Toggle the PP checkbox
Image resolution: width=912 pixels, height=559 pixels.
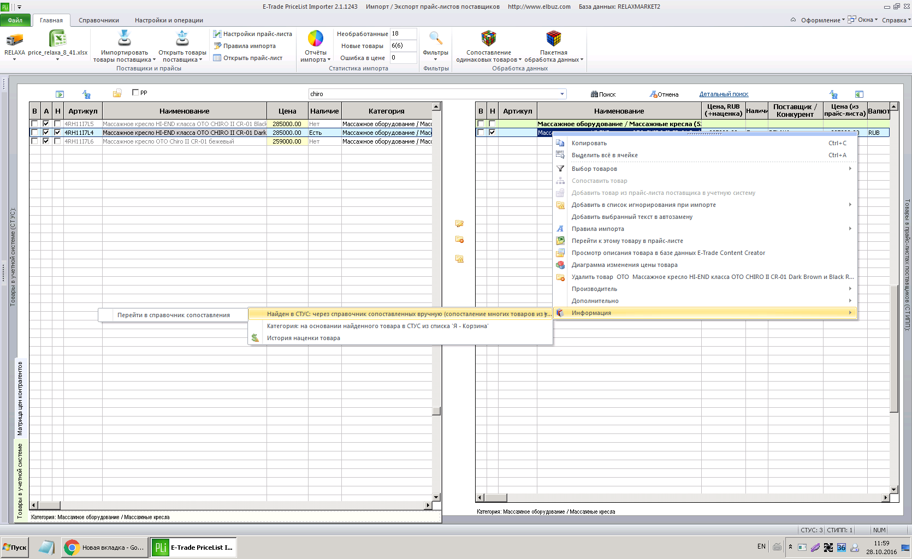[135, 92]
